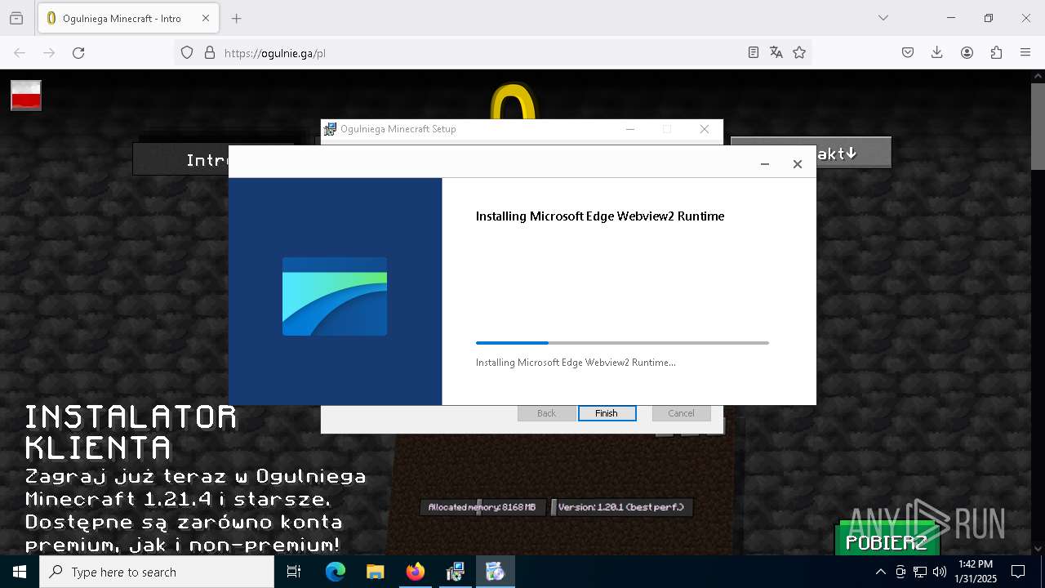Click the Allocated memory slider
The width and height of the screenshot is (1045, 588).
(482, 507)
